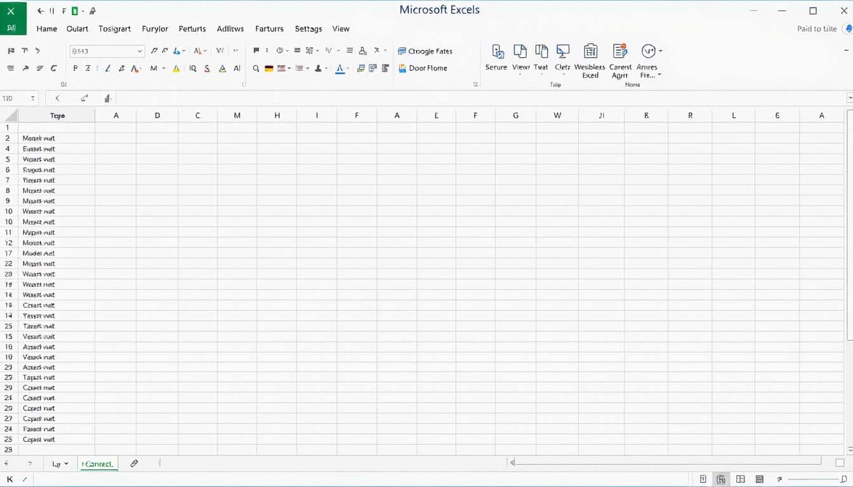Switch to page layout view icon
Viewport: 853px width, 487px height.
(x=721, y=479)
